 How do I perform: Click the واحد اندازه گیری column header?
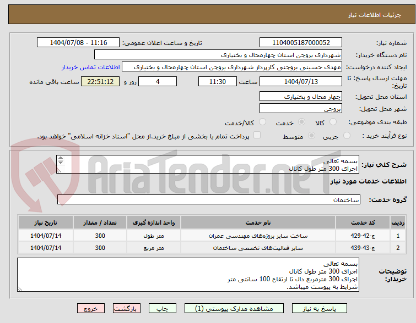click(154, 222)
